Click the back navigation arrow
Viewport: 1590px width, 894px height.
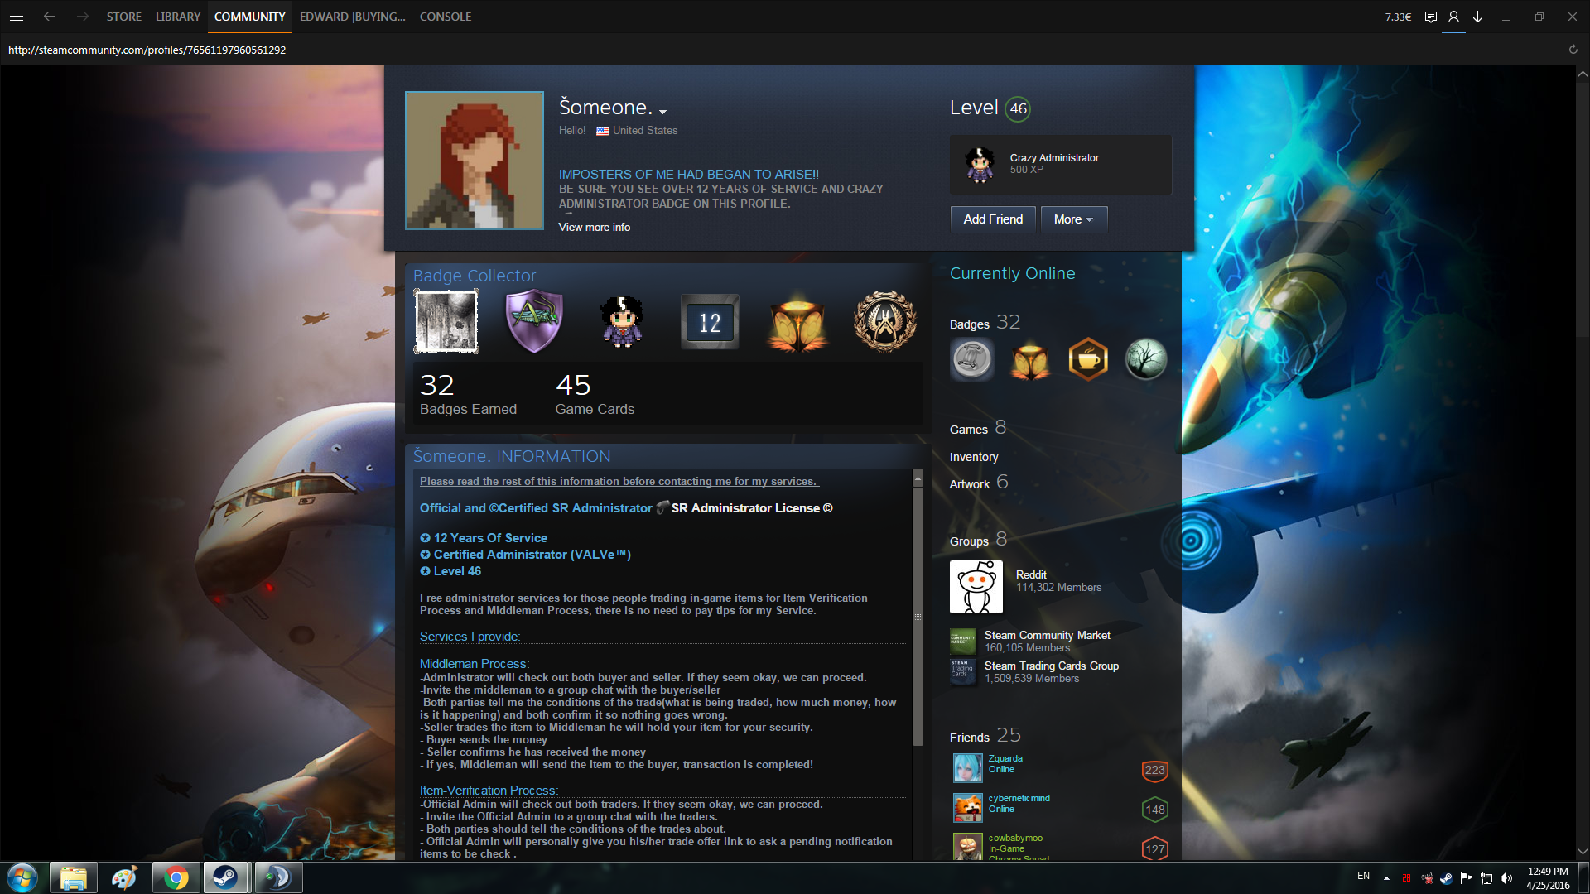tap(50, 17)
